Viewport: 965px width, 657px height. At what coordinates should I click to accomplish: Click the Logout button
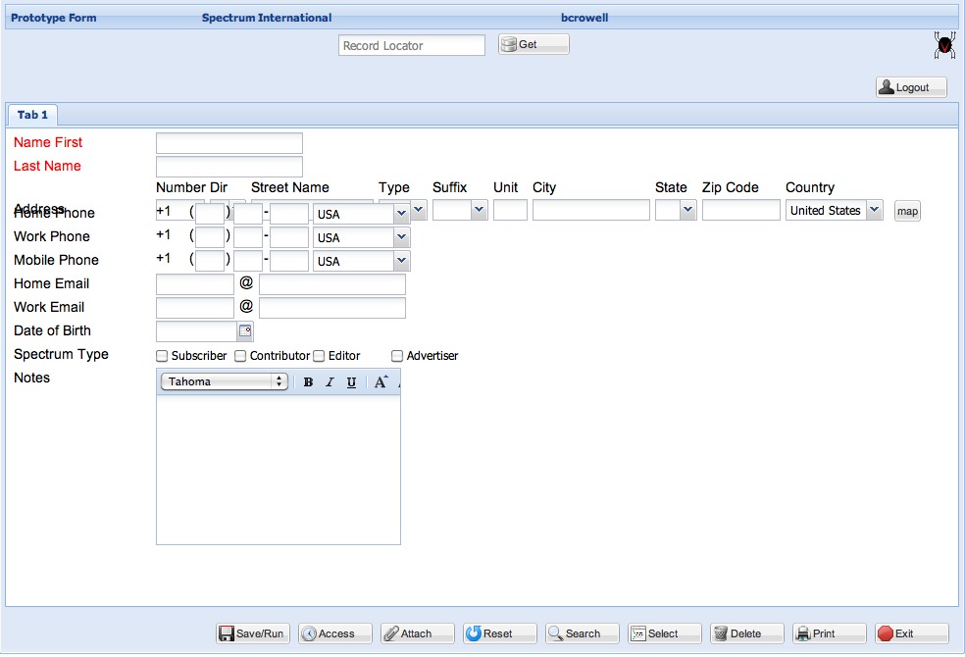click(x=911, y=87)
